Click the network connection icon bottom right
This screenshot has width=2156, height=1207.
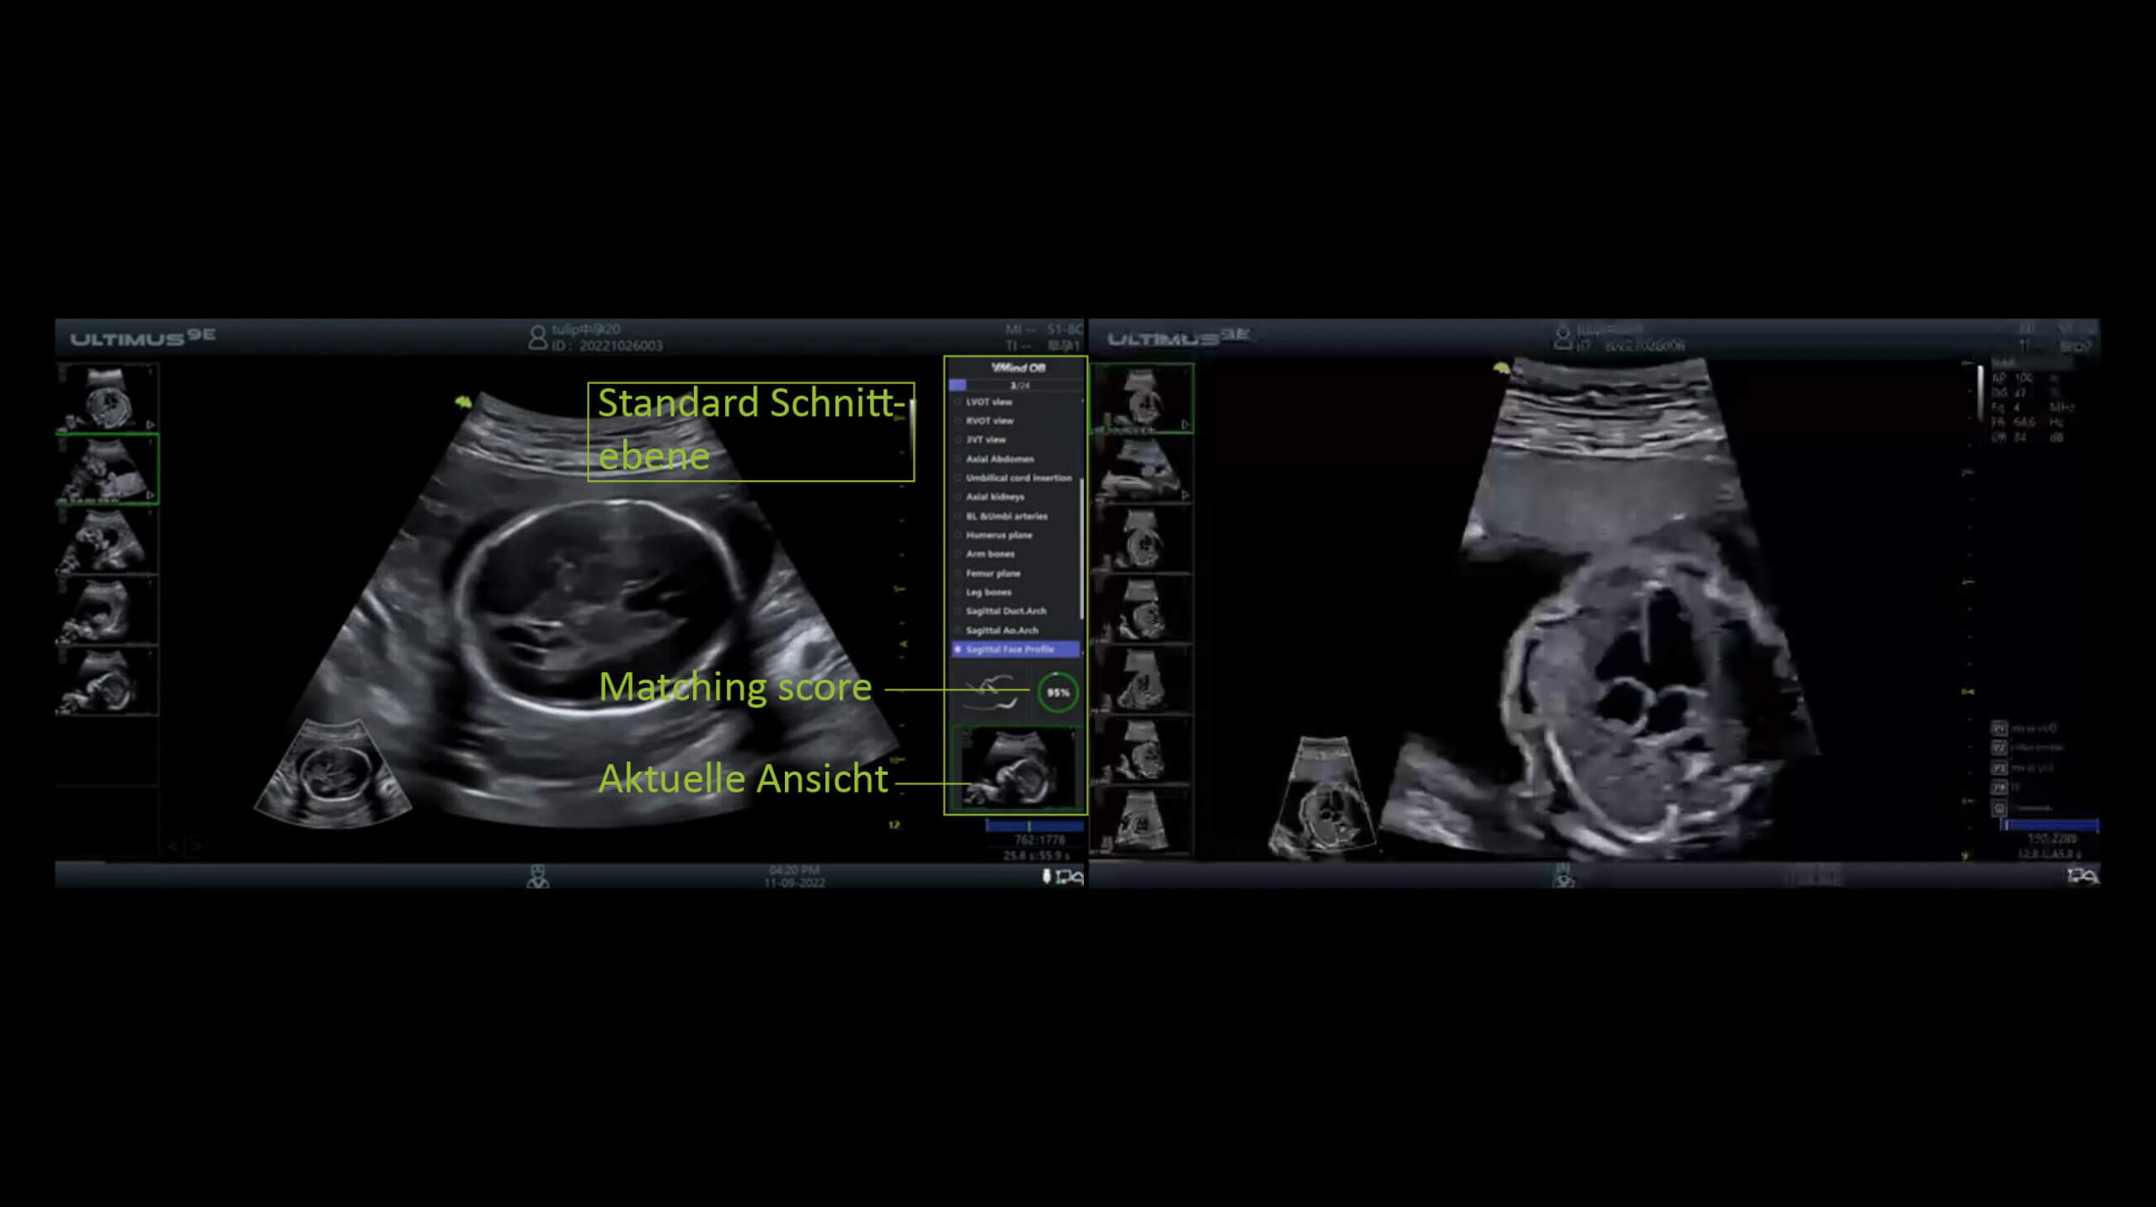tap(2082, 877)
